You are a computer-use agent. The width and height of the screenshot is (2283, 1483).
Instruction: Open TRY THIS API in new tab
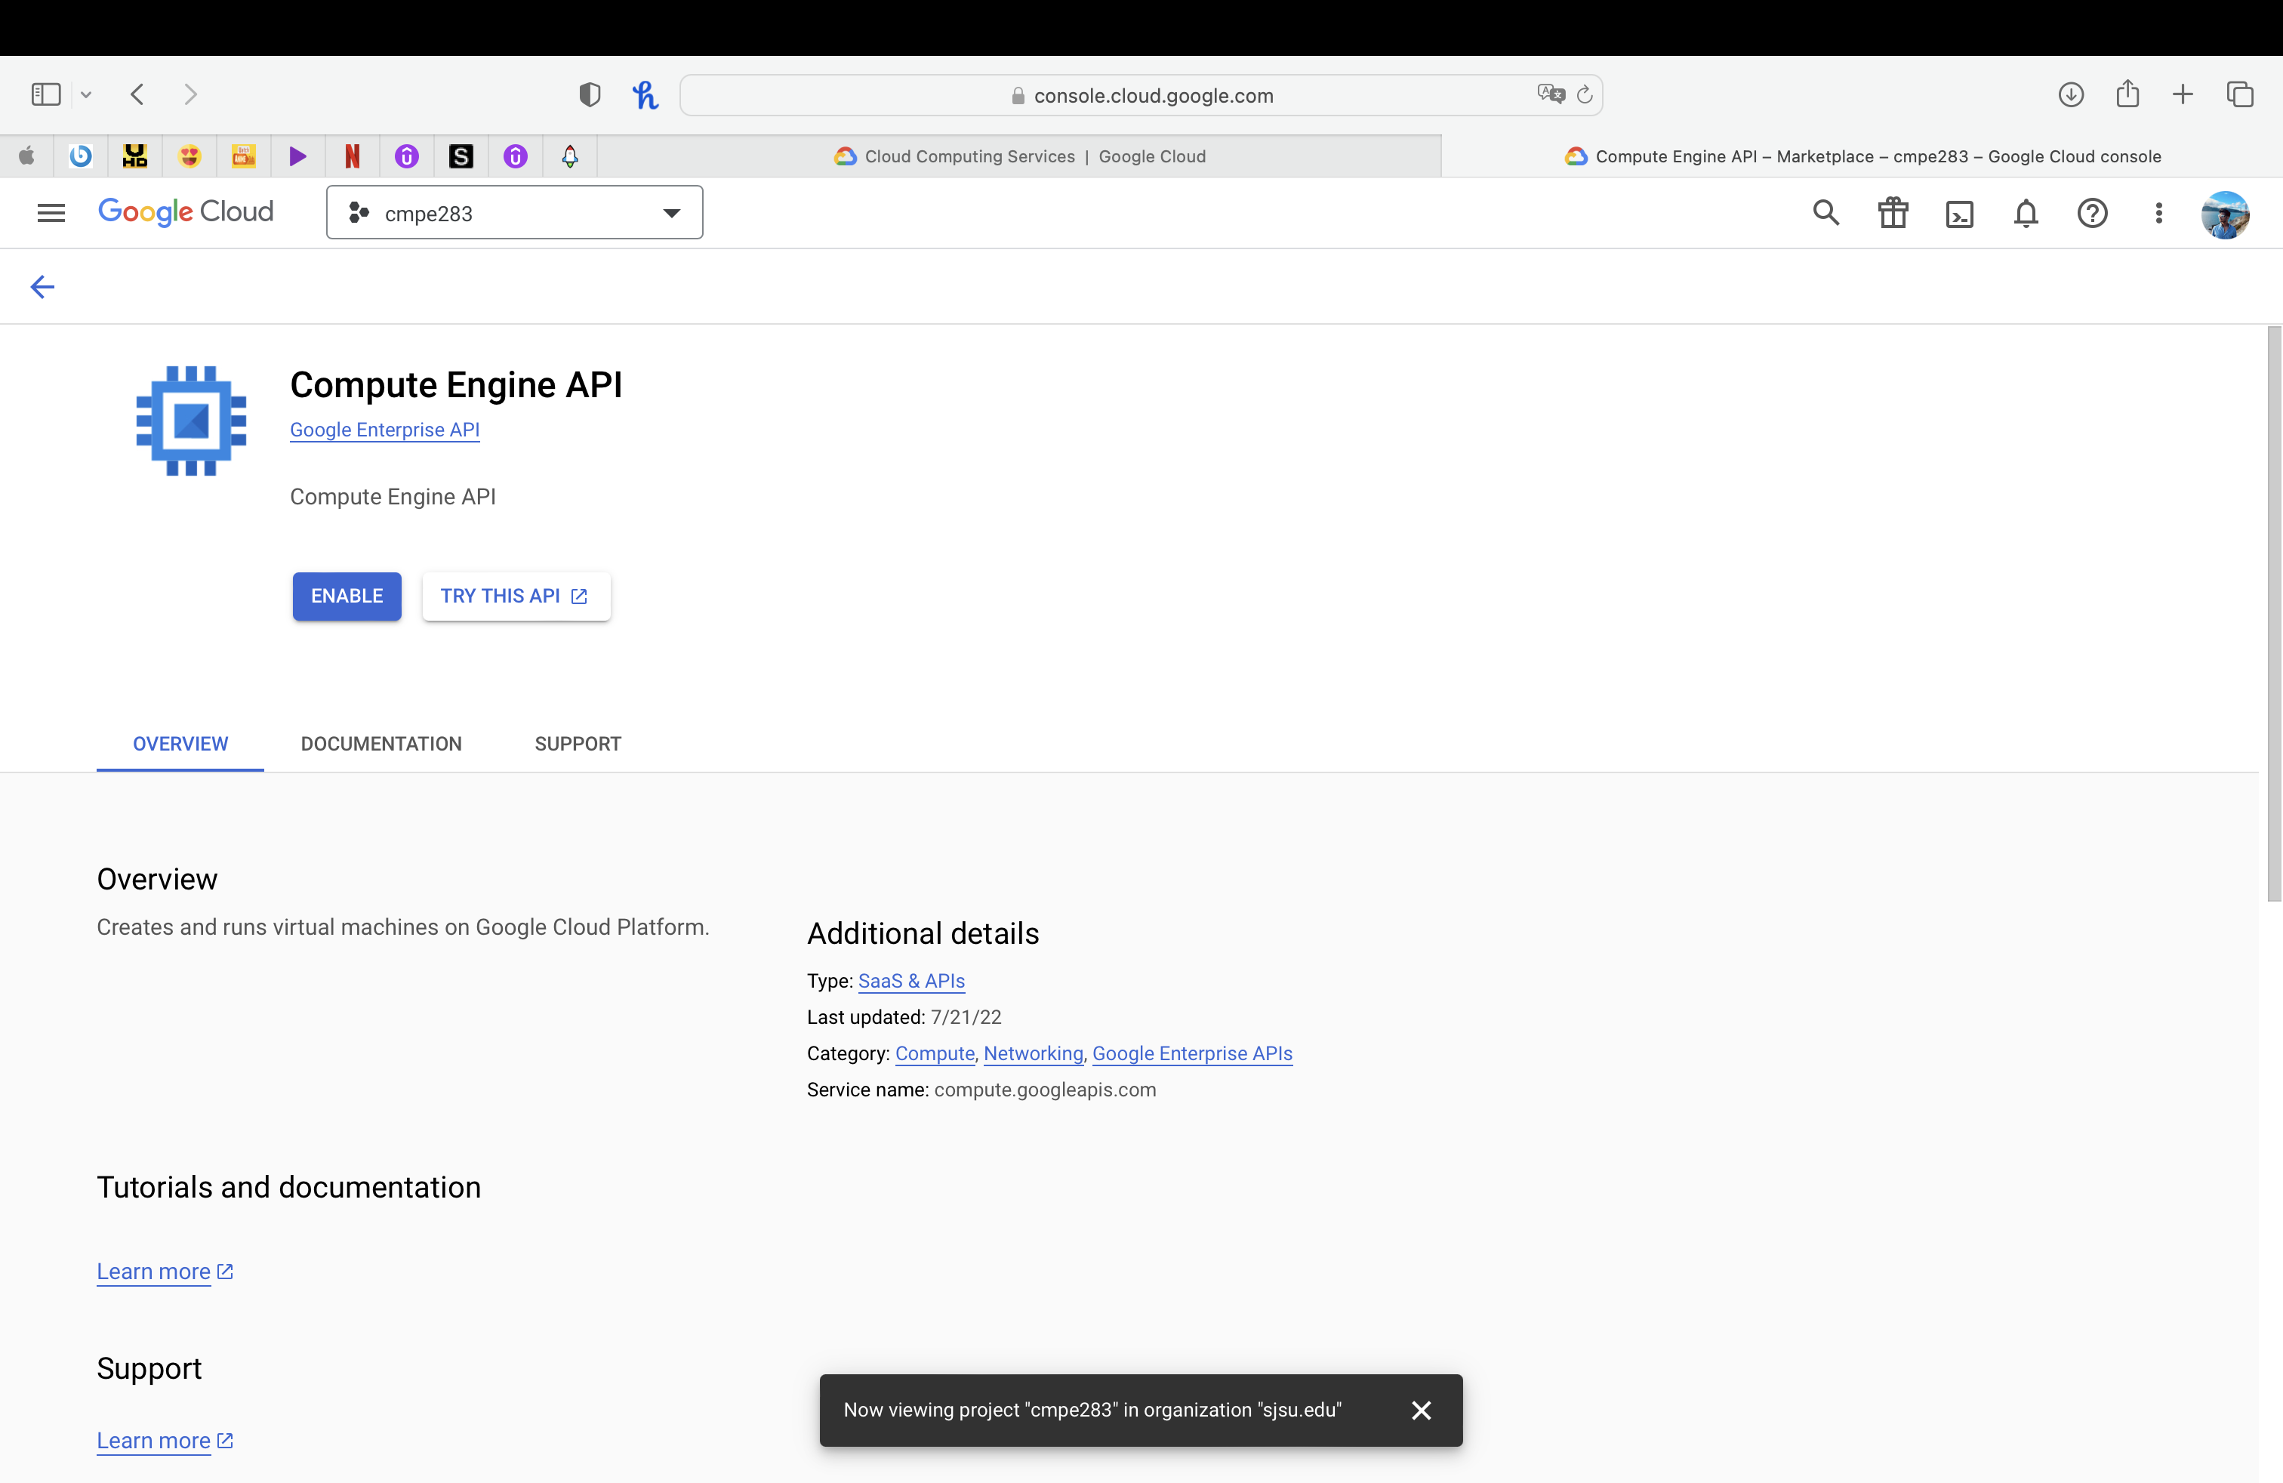pyautogui.click(x=515, y=596)
